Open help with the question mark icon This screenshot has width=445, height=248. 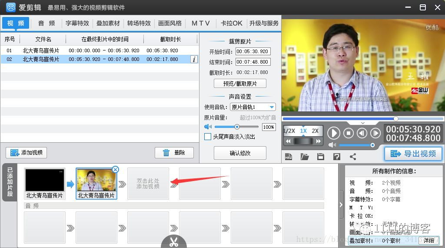click(x=337, y=157)
